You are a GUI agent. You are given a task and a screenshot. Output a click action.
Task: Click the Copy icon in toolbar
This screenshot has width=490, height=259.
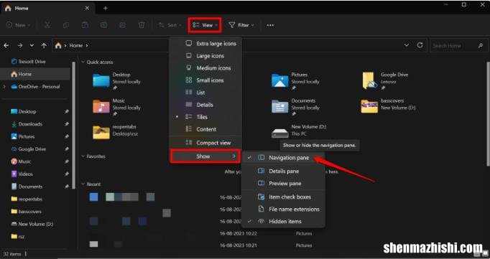coord(66,25)
